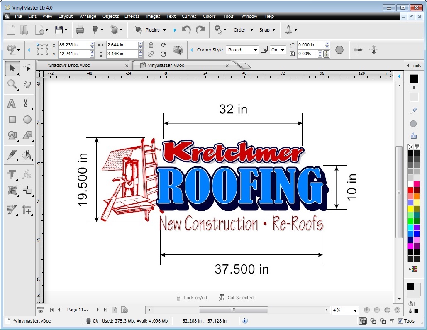Click the x position field 85.233 in
The width and height of the screenshot is (427, 330).
point(74,45)
